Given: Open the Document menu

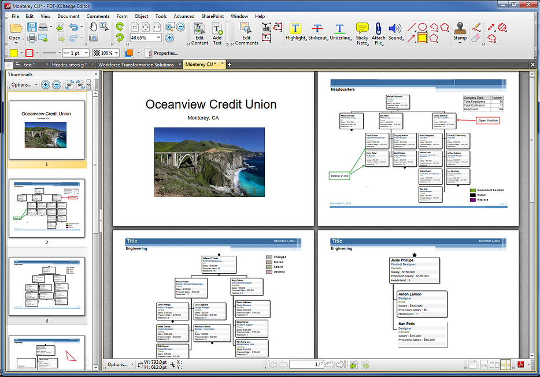Looking at the screenshot, I should point(68,16).
